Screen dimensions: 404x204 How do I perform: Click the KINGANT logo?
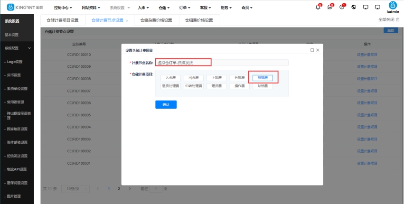pos(25,8)
